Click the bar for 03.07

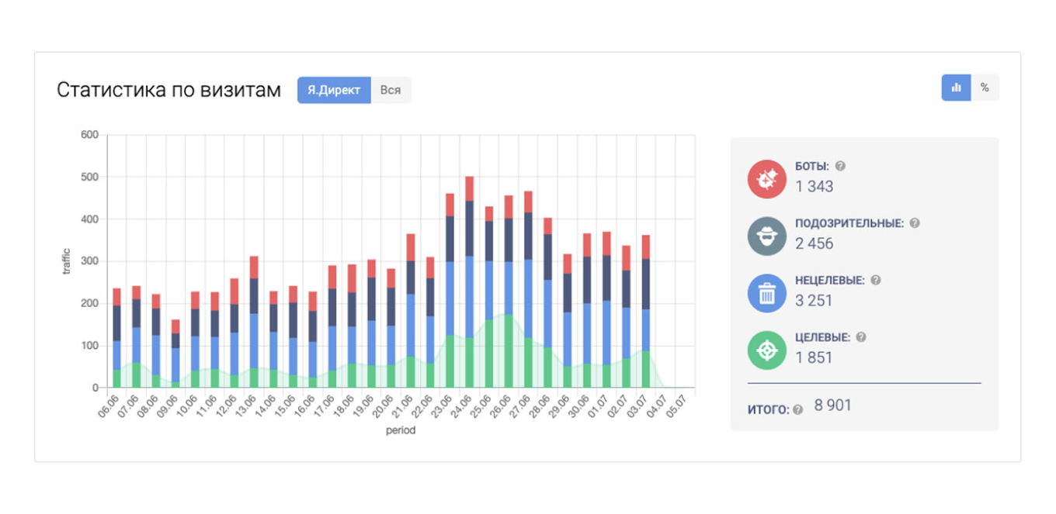click(646, 311)
